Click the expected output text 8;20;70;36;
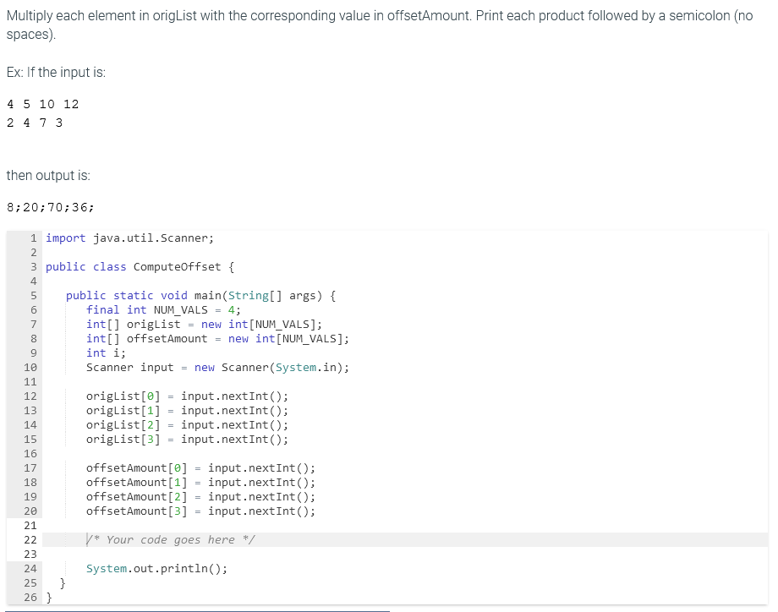 pos(49,207)
